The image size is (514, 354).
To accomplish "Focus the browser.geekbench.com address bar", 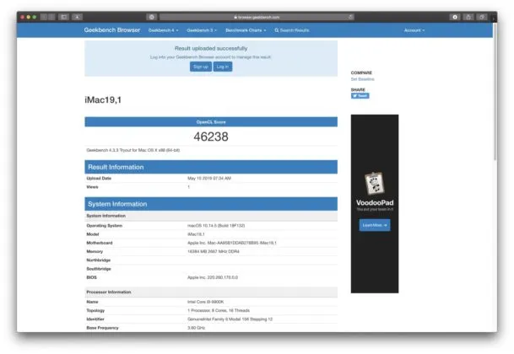I will (x=257, y=17).
